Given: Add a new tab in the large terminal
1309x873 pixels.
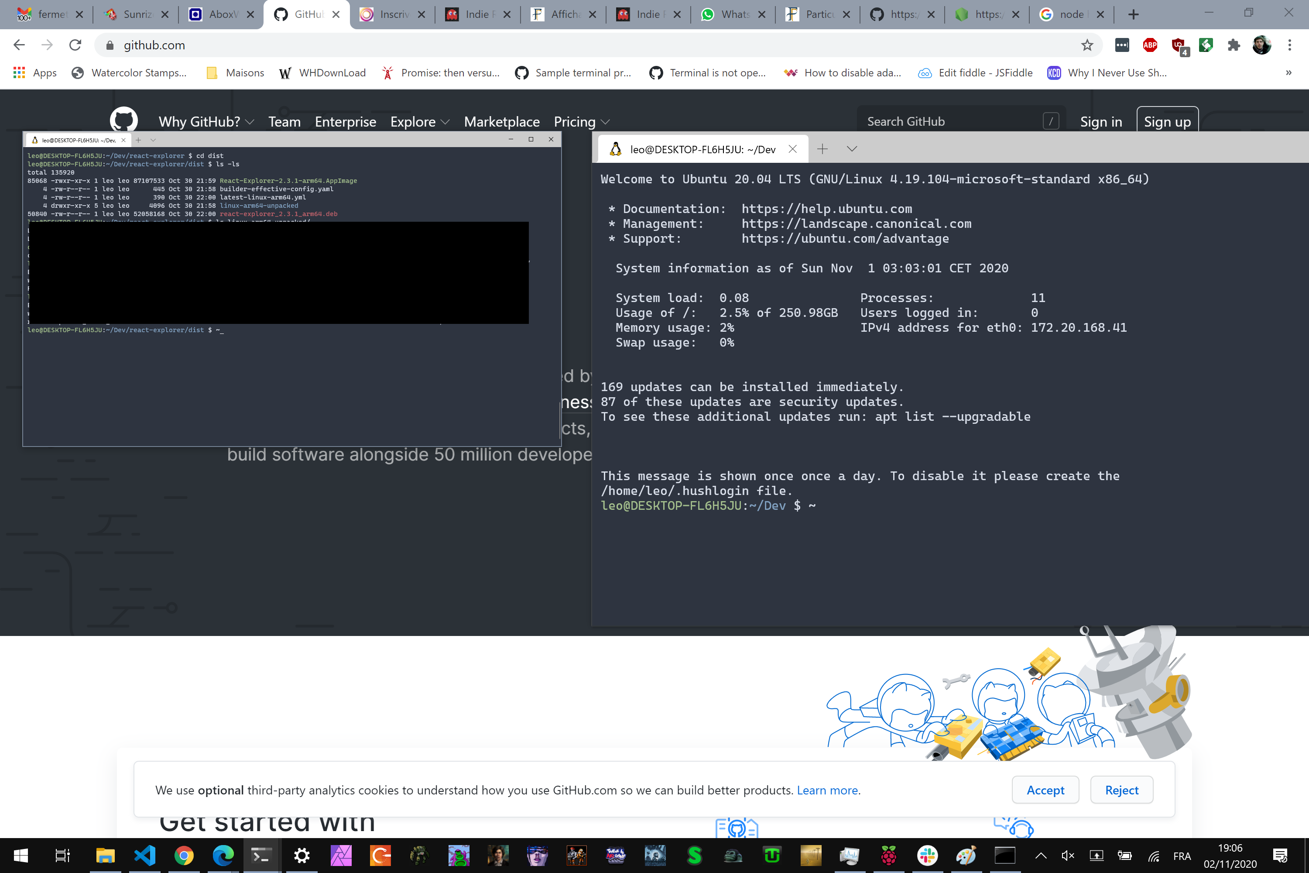Looking at the screenshot, I should (822, 149).
